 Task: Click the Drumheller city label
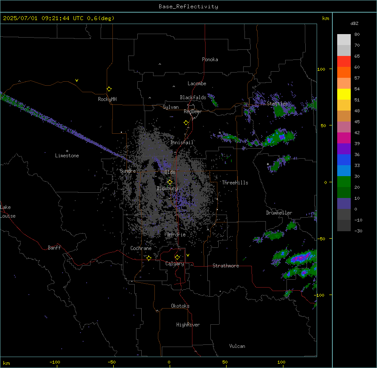tap(279, 213)
